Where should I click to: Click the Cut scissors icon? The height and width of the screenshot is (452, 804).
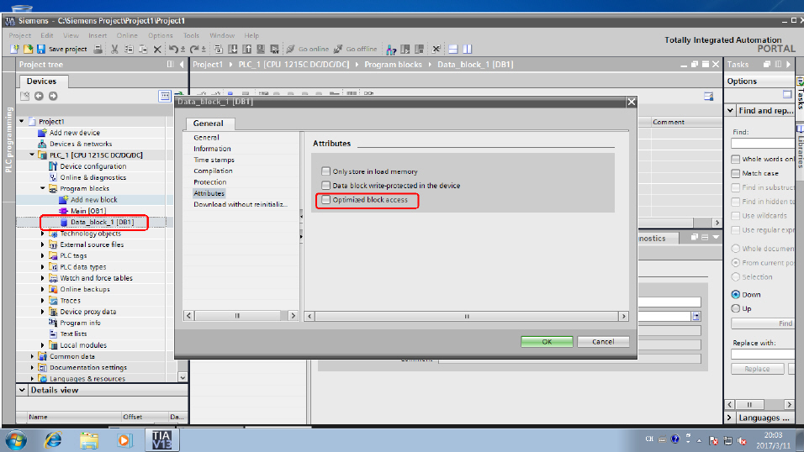click(x=114, y=50)
